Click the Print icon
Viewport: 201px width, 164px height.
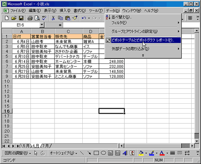pyautogui.click(x=30, y=18)
